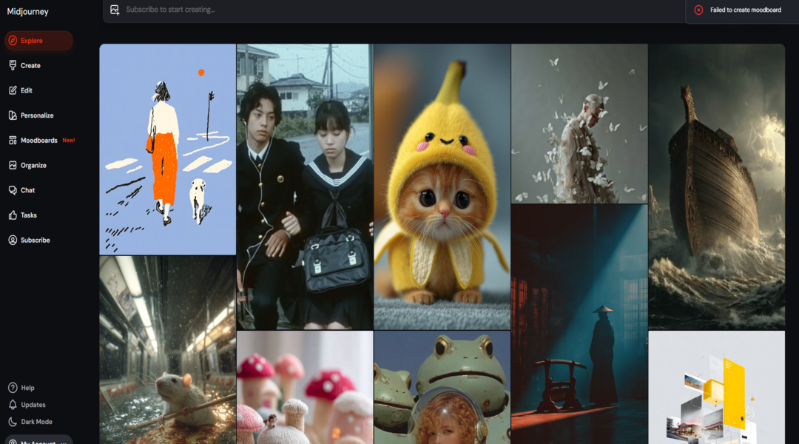Image resolution: width=799 pixels, height=444 pixels.
Task: Toggle Dark Mode
Action: (x=36, y=422)
